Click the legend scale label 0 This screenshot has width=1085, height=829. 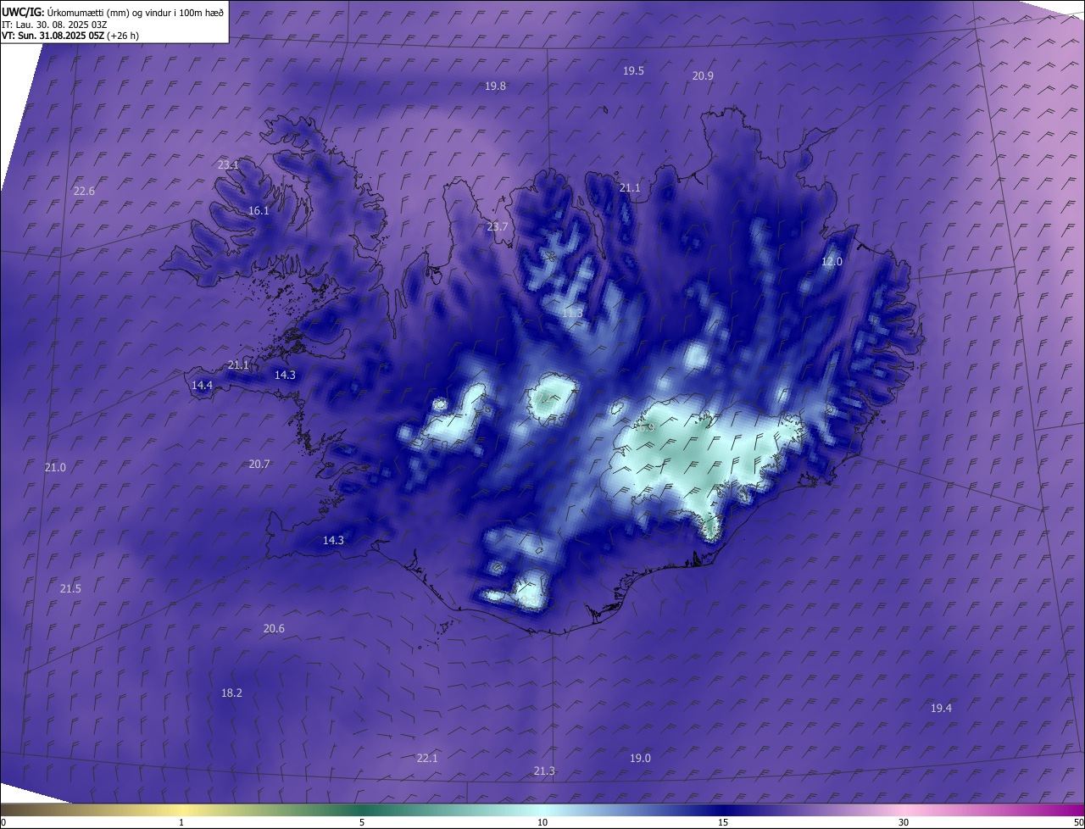[3, 822]
